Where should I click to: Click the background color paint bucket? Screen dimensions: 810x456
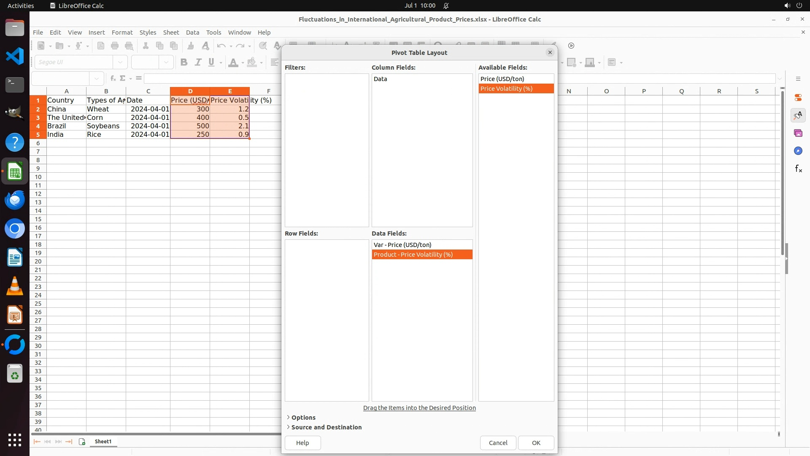(252, 62)
